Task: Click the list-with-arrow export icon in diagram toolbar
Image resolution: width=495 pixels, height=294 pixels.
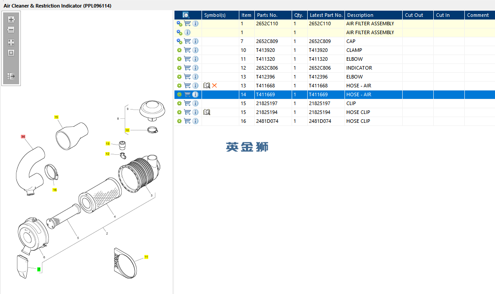Action: [11, 76]
